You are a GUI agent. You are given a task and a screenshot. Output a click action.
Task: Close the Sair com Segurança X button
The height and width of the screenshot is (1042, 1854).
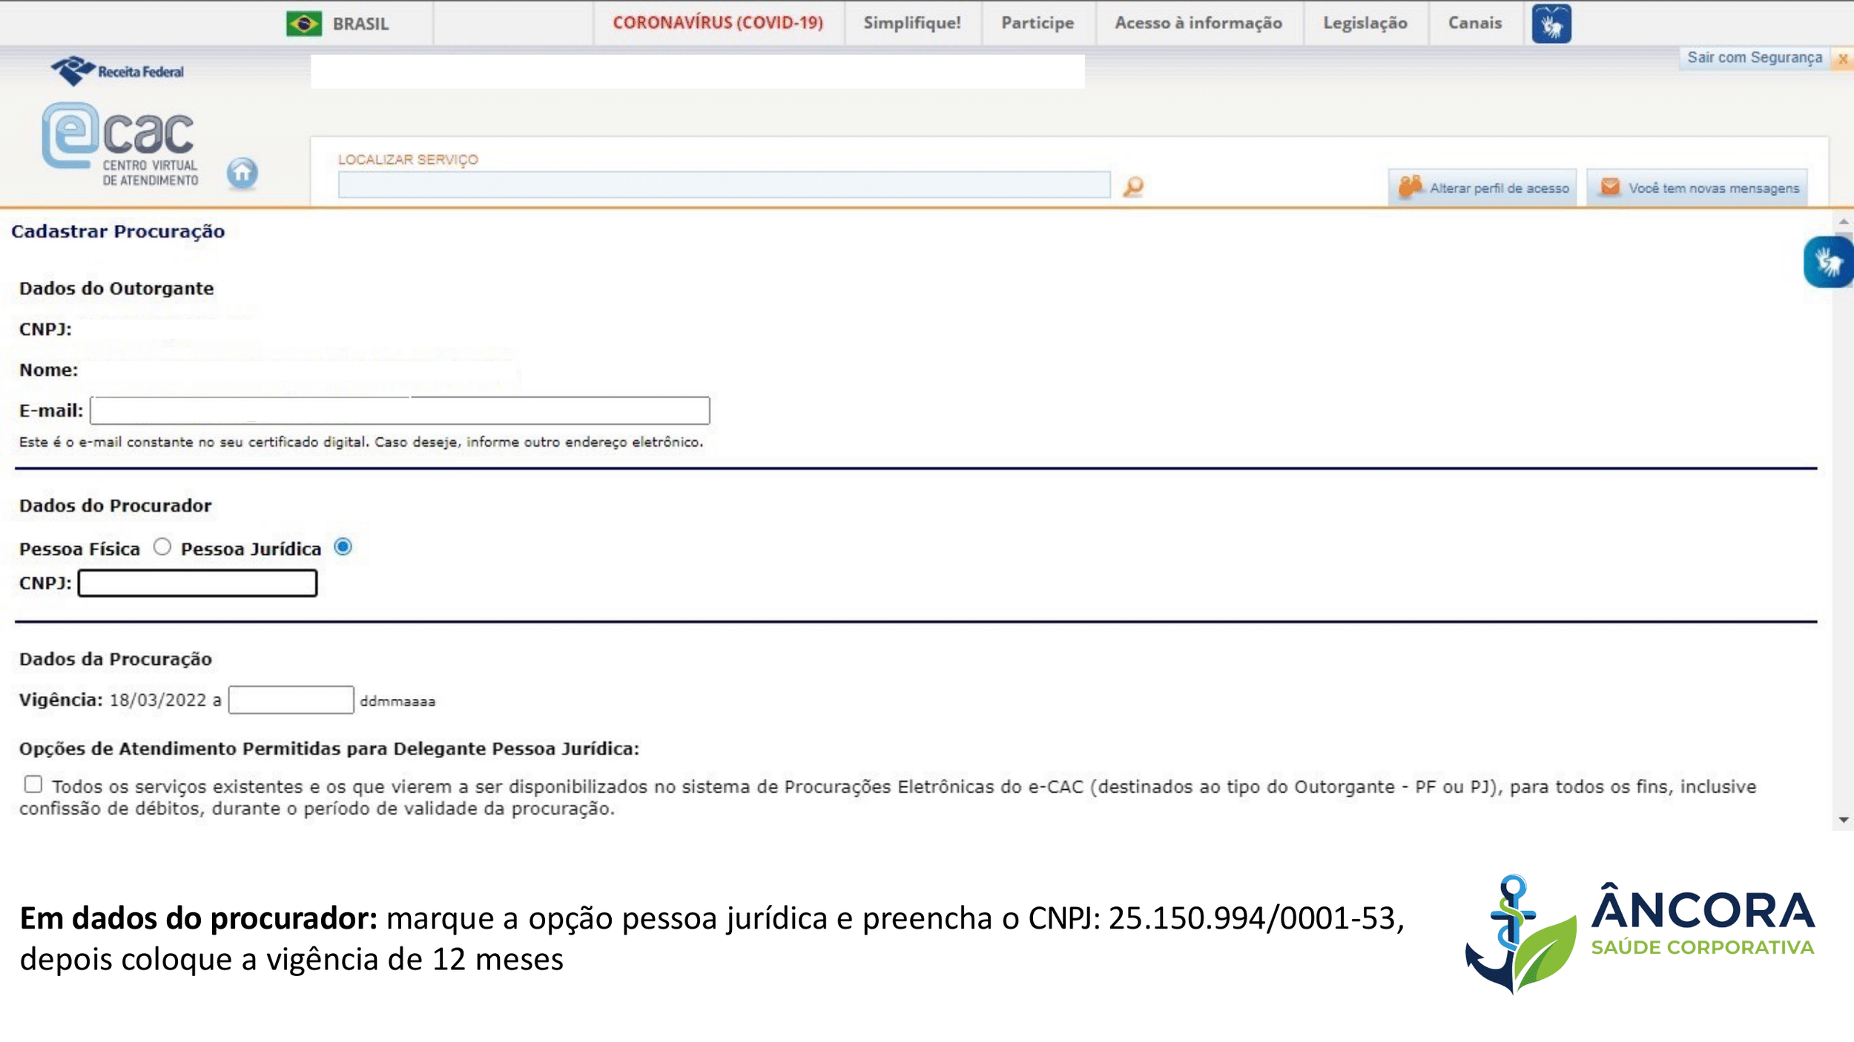[x=1842, y=59]
